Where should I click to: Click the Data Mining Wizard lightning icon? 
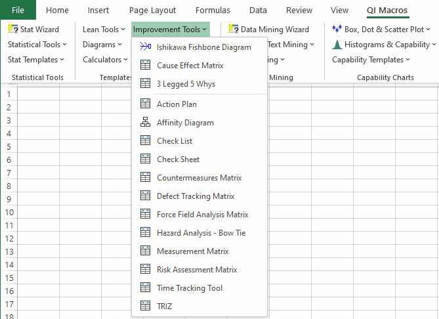point(234,29)
